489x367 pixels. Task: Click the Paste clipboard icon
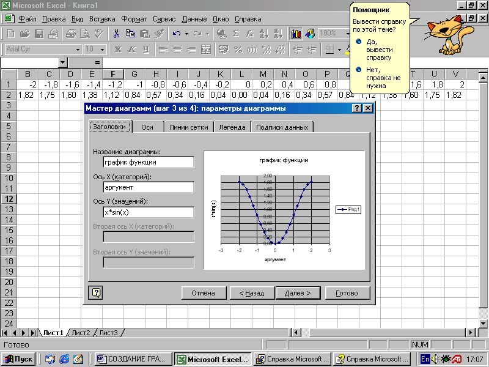[x=144, y=34]
